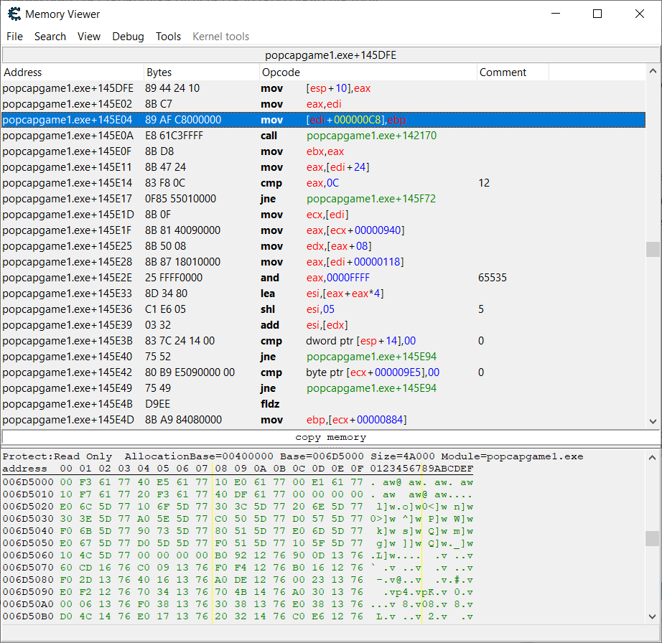
Task: Click the bytes E8 61C3FFFF cell
Action: tap(174, 136)
